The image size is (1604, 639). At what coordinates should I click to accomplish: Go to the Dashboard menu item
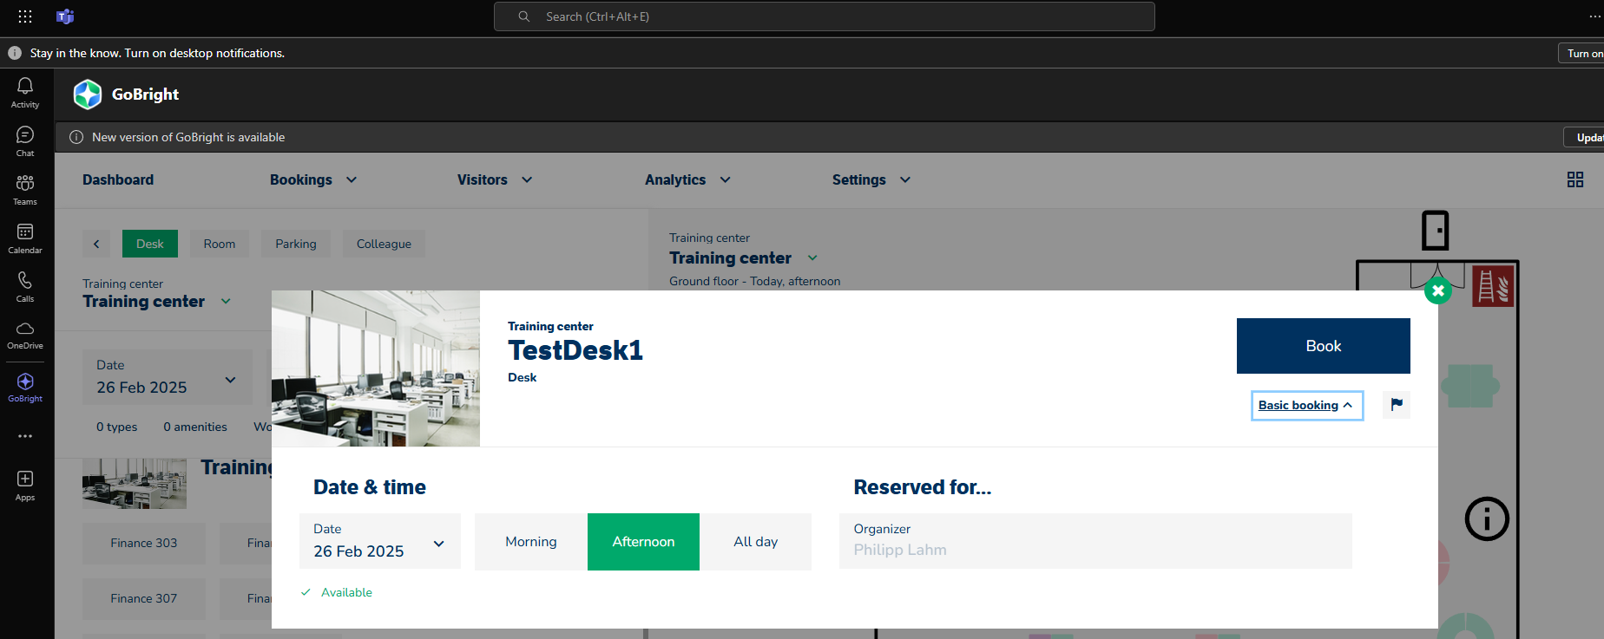pos(118,180)
